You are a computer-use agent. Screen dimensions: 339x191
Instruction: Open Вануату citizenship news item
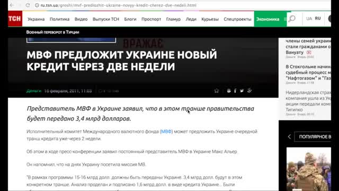tap(308, 47)
